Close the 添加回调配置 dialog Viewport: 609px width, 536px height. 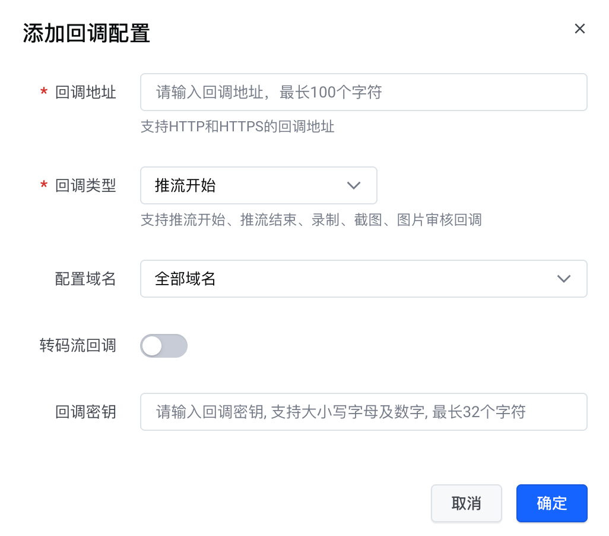(580, 29)
